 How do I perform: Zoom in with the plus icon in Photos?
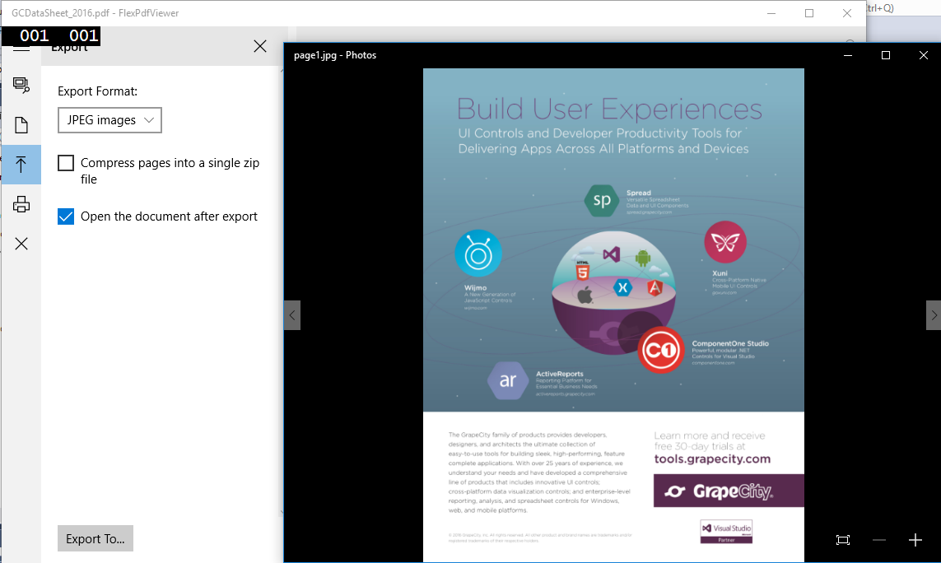tap(915, 540)
